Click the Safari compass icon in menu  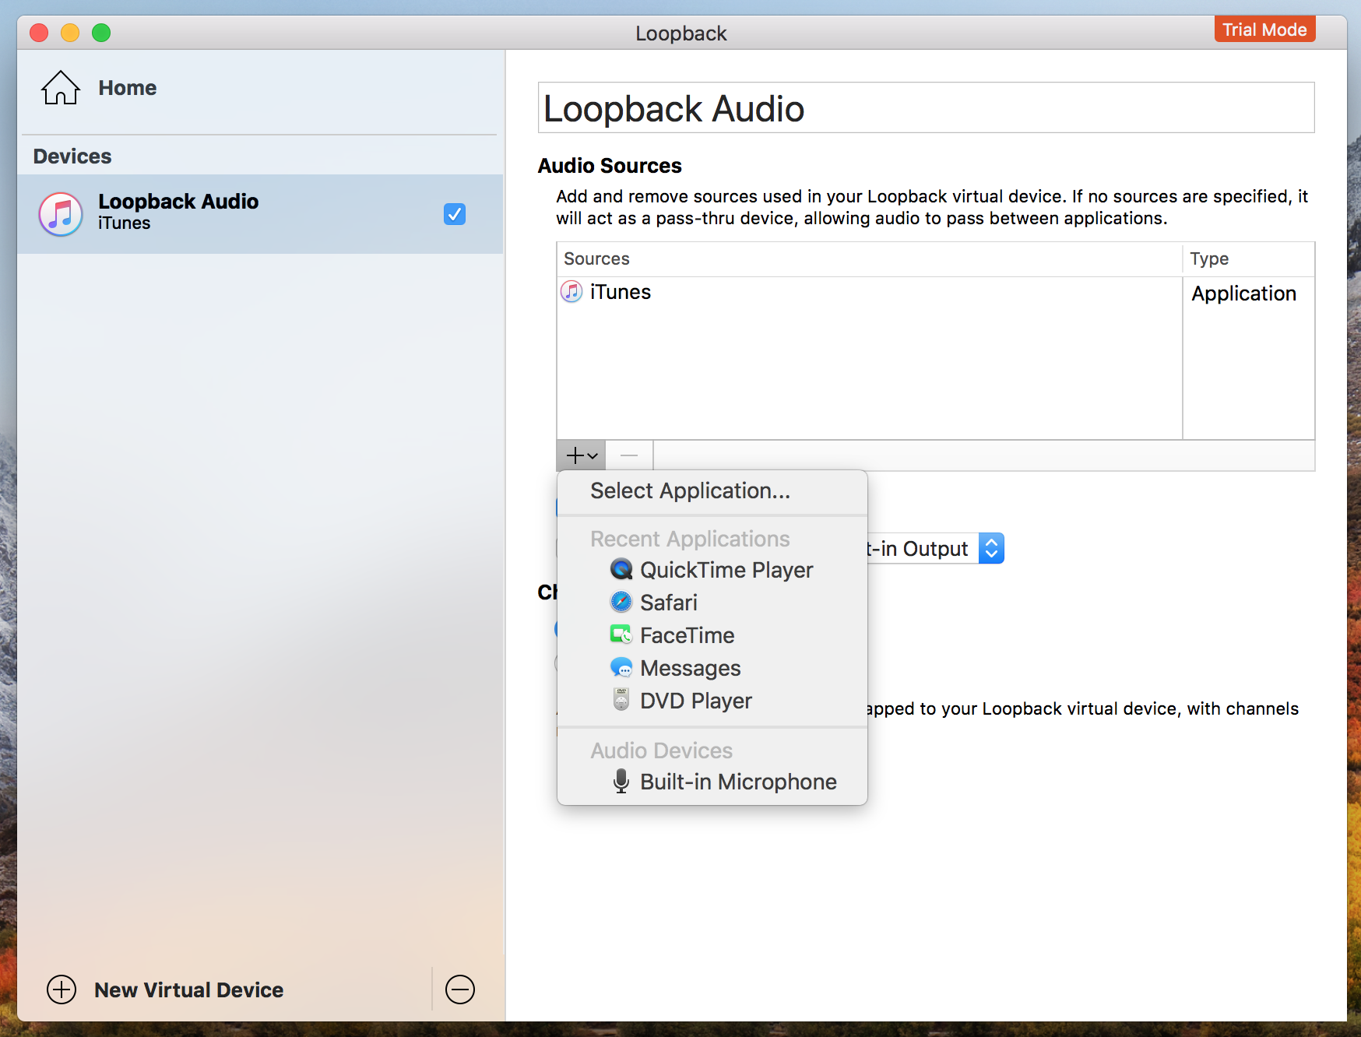pyautogui.click(x=621, y=602)
